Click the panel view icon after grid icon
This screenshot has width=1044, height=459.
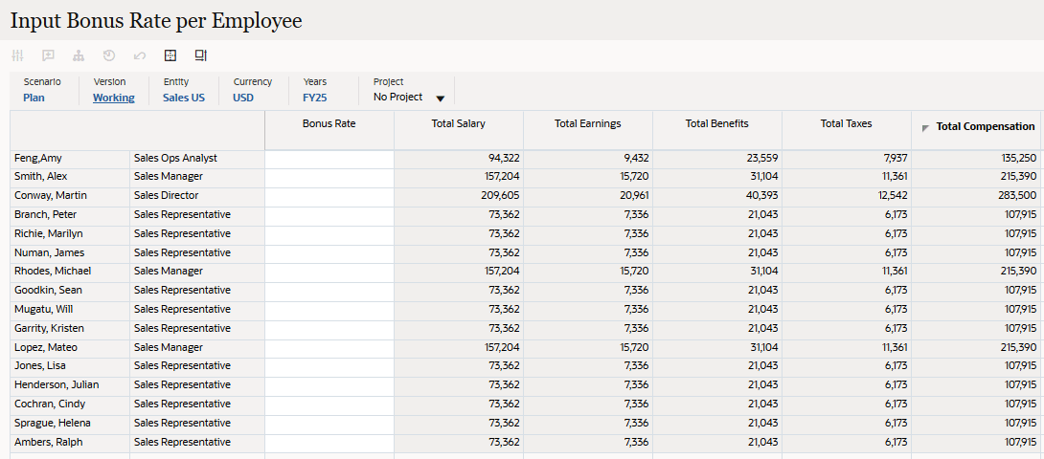(x=201, y=55)
